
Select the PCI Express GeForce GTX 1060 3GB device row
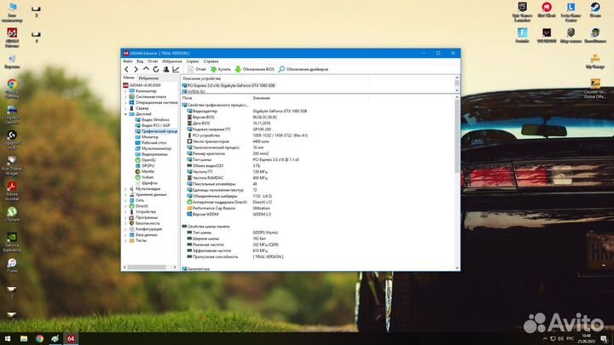229,85
